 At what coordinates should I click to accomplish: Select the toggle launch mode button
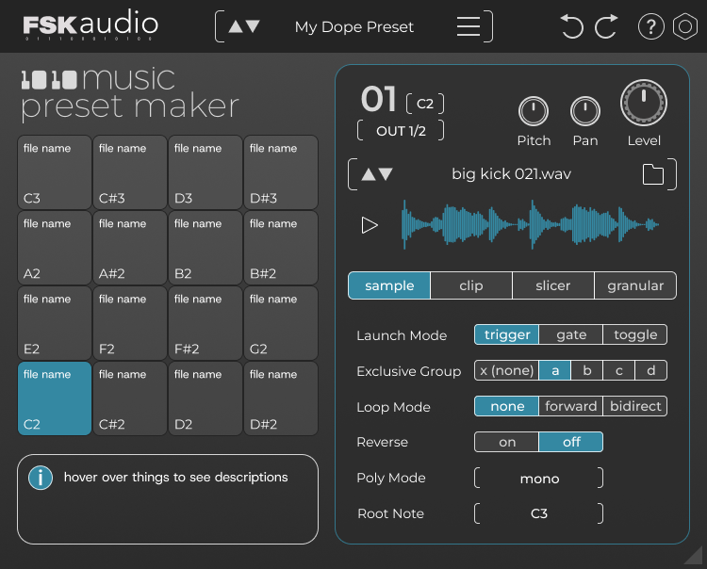coord(635,334)
